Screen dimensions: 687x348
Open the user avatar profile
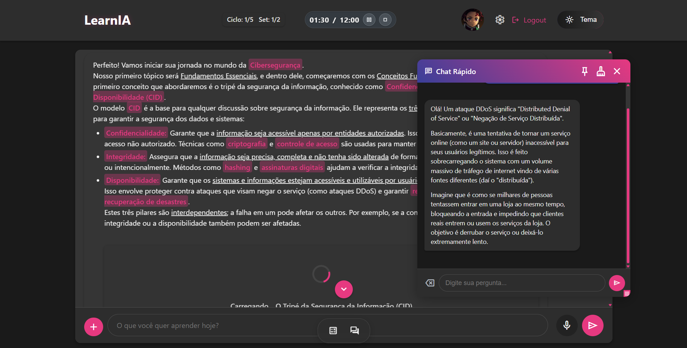pyautogui.click(x=472, y=20)
